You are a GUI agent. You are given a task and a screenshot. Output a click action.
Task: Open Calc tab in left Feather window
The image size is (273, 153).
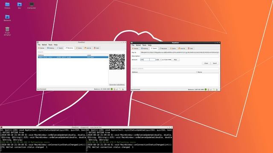[x=96, y=48]
